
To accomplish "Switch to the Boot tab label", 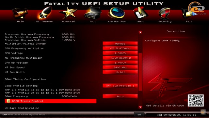I will pyautogui.click(x=141, y=21).
